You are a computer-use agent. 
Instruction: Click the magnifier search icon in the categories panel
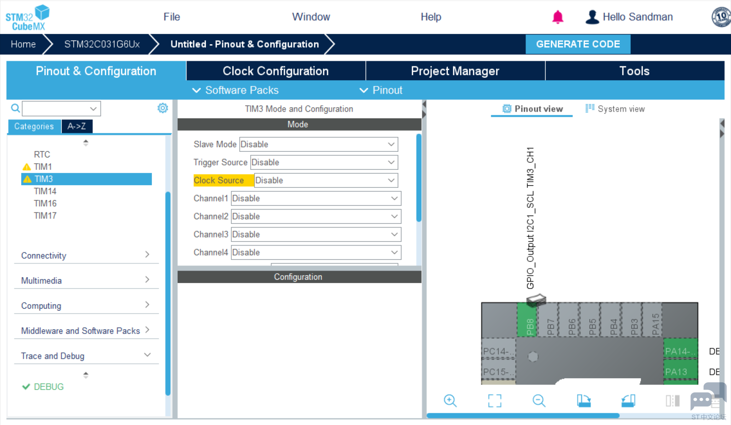(x=15, y=108)
